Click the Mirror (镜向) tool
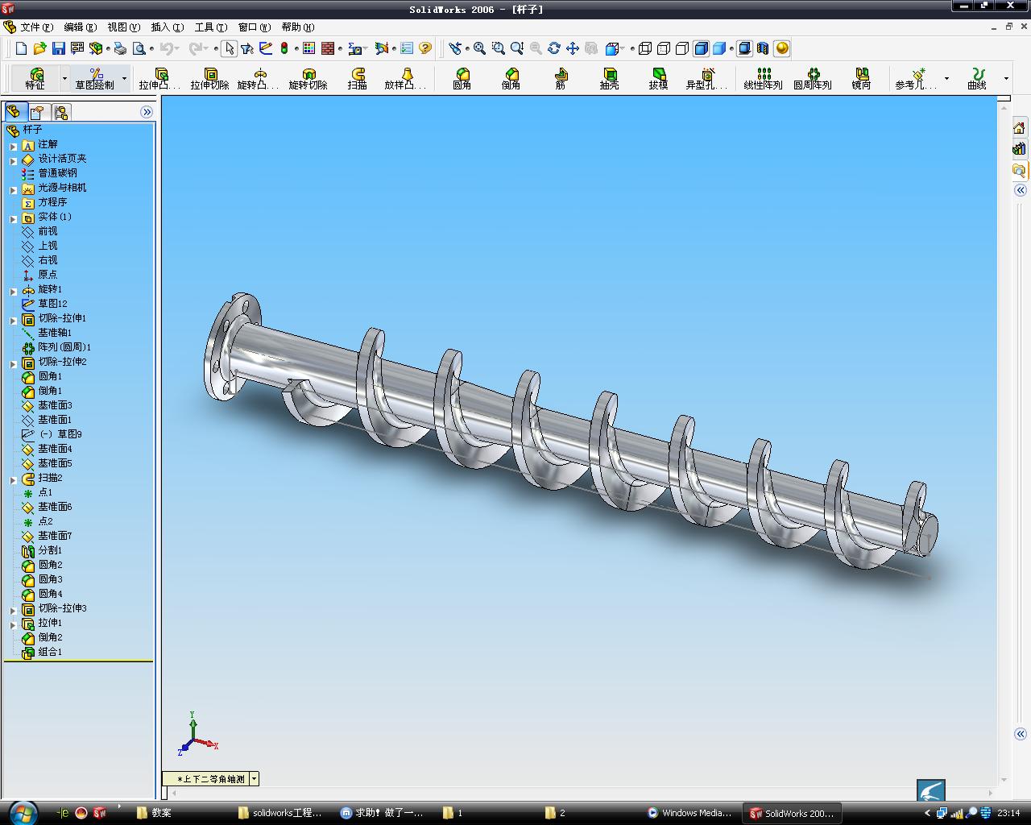 point(862,78)
